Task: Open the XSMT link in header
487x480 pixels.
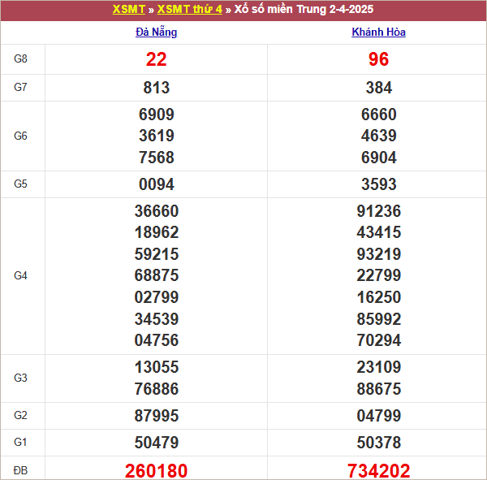Action: pyautogui.click(x=128, y=9)
